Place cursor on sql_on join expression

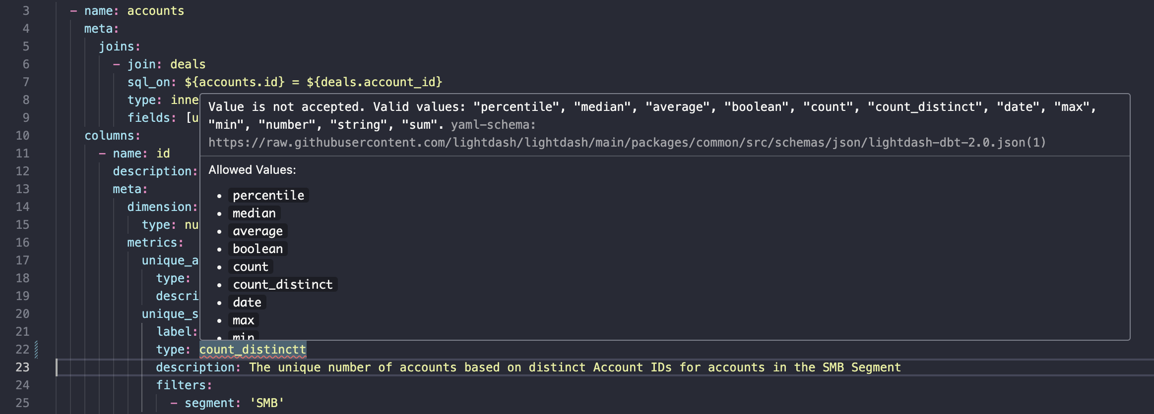[313, 82]
